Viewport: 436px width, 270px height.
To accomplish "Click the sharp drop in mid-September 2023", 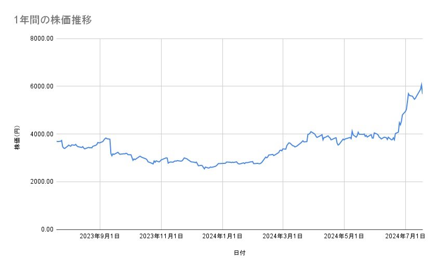I will pyautogui.click(x=111, y=147).
